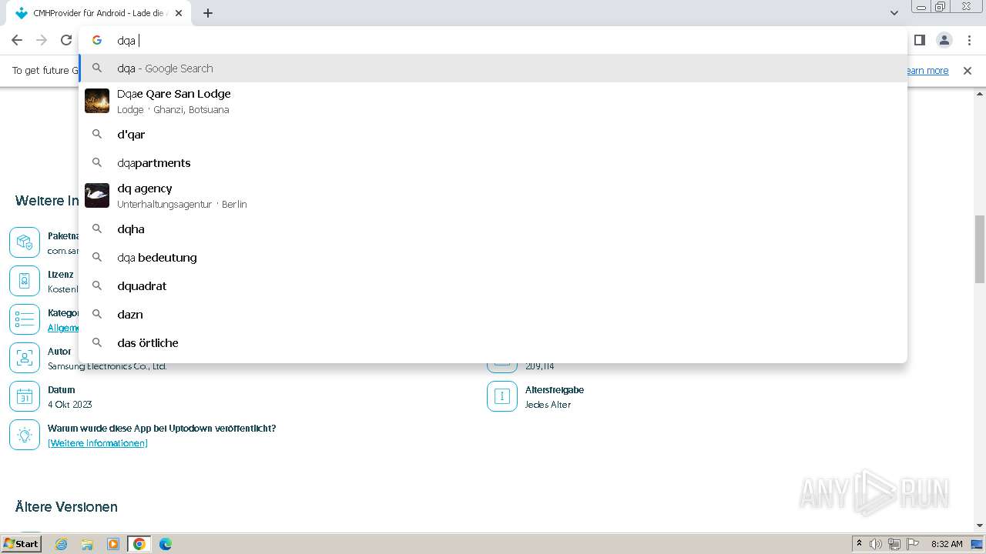Open the Weitere Informationen link

(x=98, y=443)
